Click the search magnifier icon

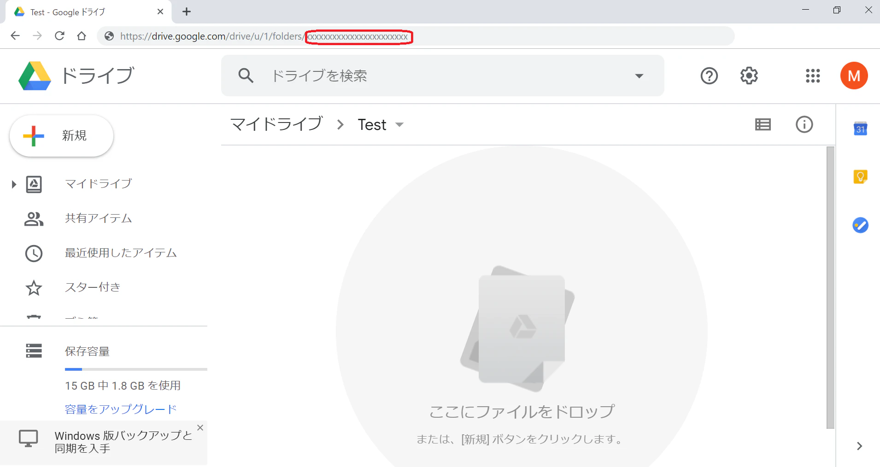coord(246,76)
